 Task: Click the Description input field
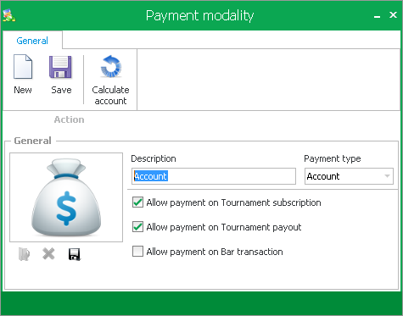point(214,176)
